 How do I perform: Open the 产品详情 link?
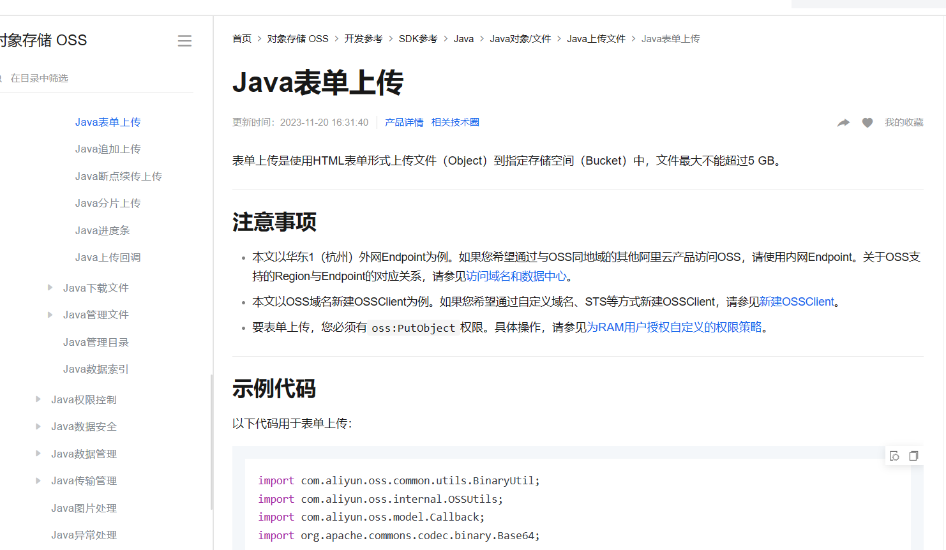point(404,123)
